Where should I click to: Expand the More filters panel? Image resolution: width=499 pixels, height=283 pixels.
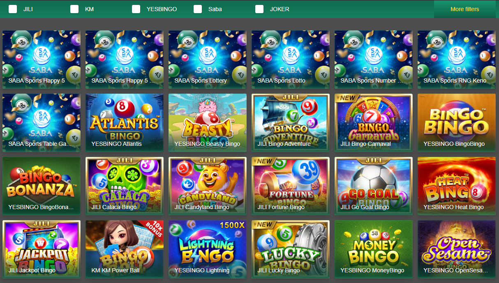[x=464, y=9]
